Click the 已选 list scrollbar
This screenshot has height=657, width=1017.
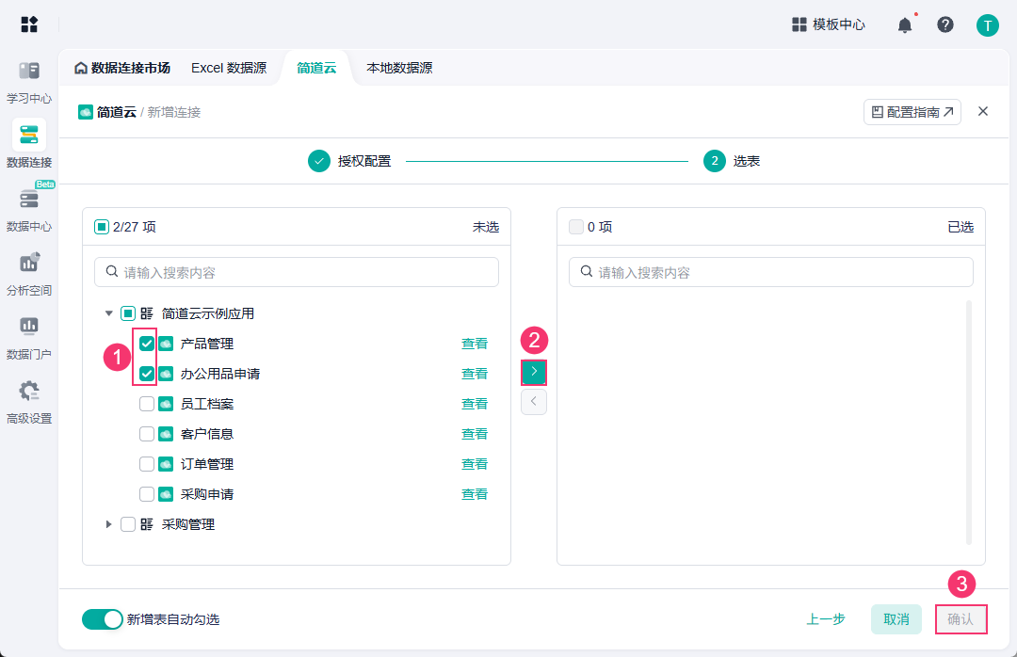969,423
